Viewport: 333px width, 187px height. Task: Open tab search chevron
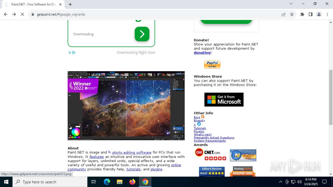click(x=291, y=4)
